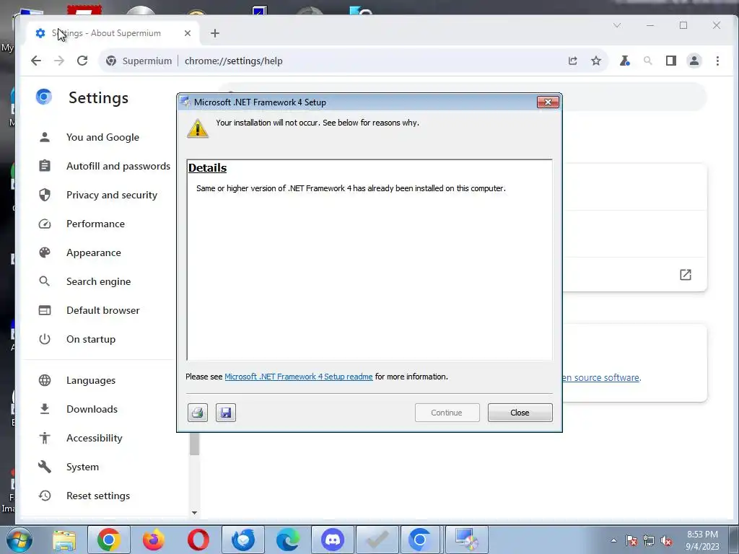Close the .NET Framework 4 Setup dialog
The width and height of the screenshot is (739, 554).
(x=520, y=413)
